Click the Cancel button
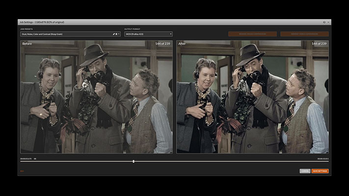 pyautogui.click(x=305, y=171)
